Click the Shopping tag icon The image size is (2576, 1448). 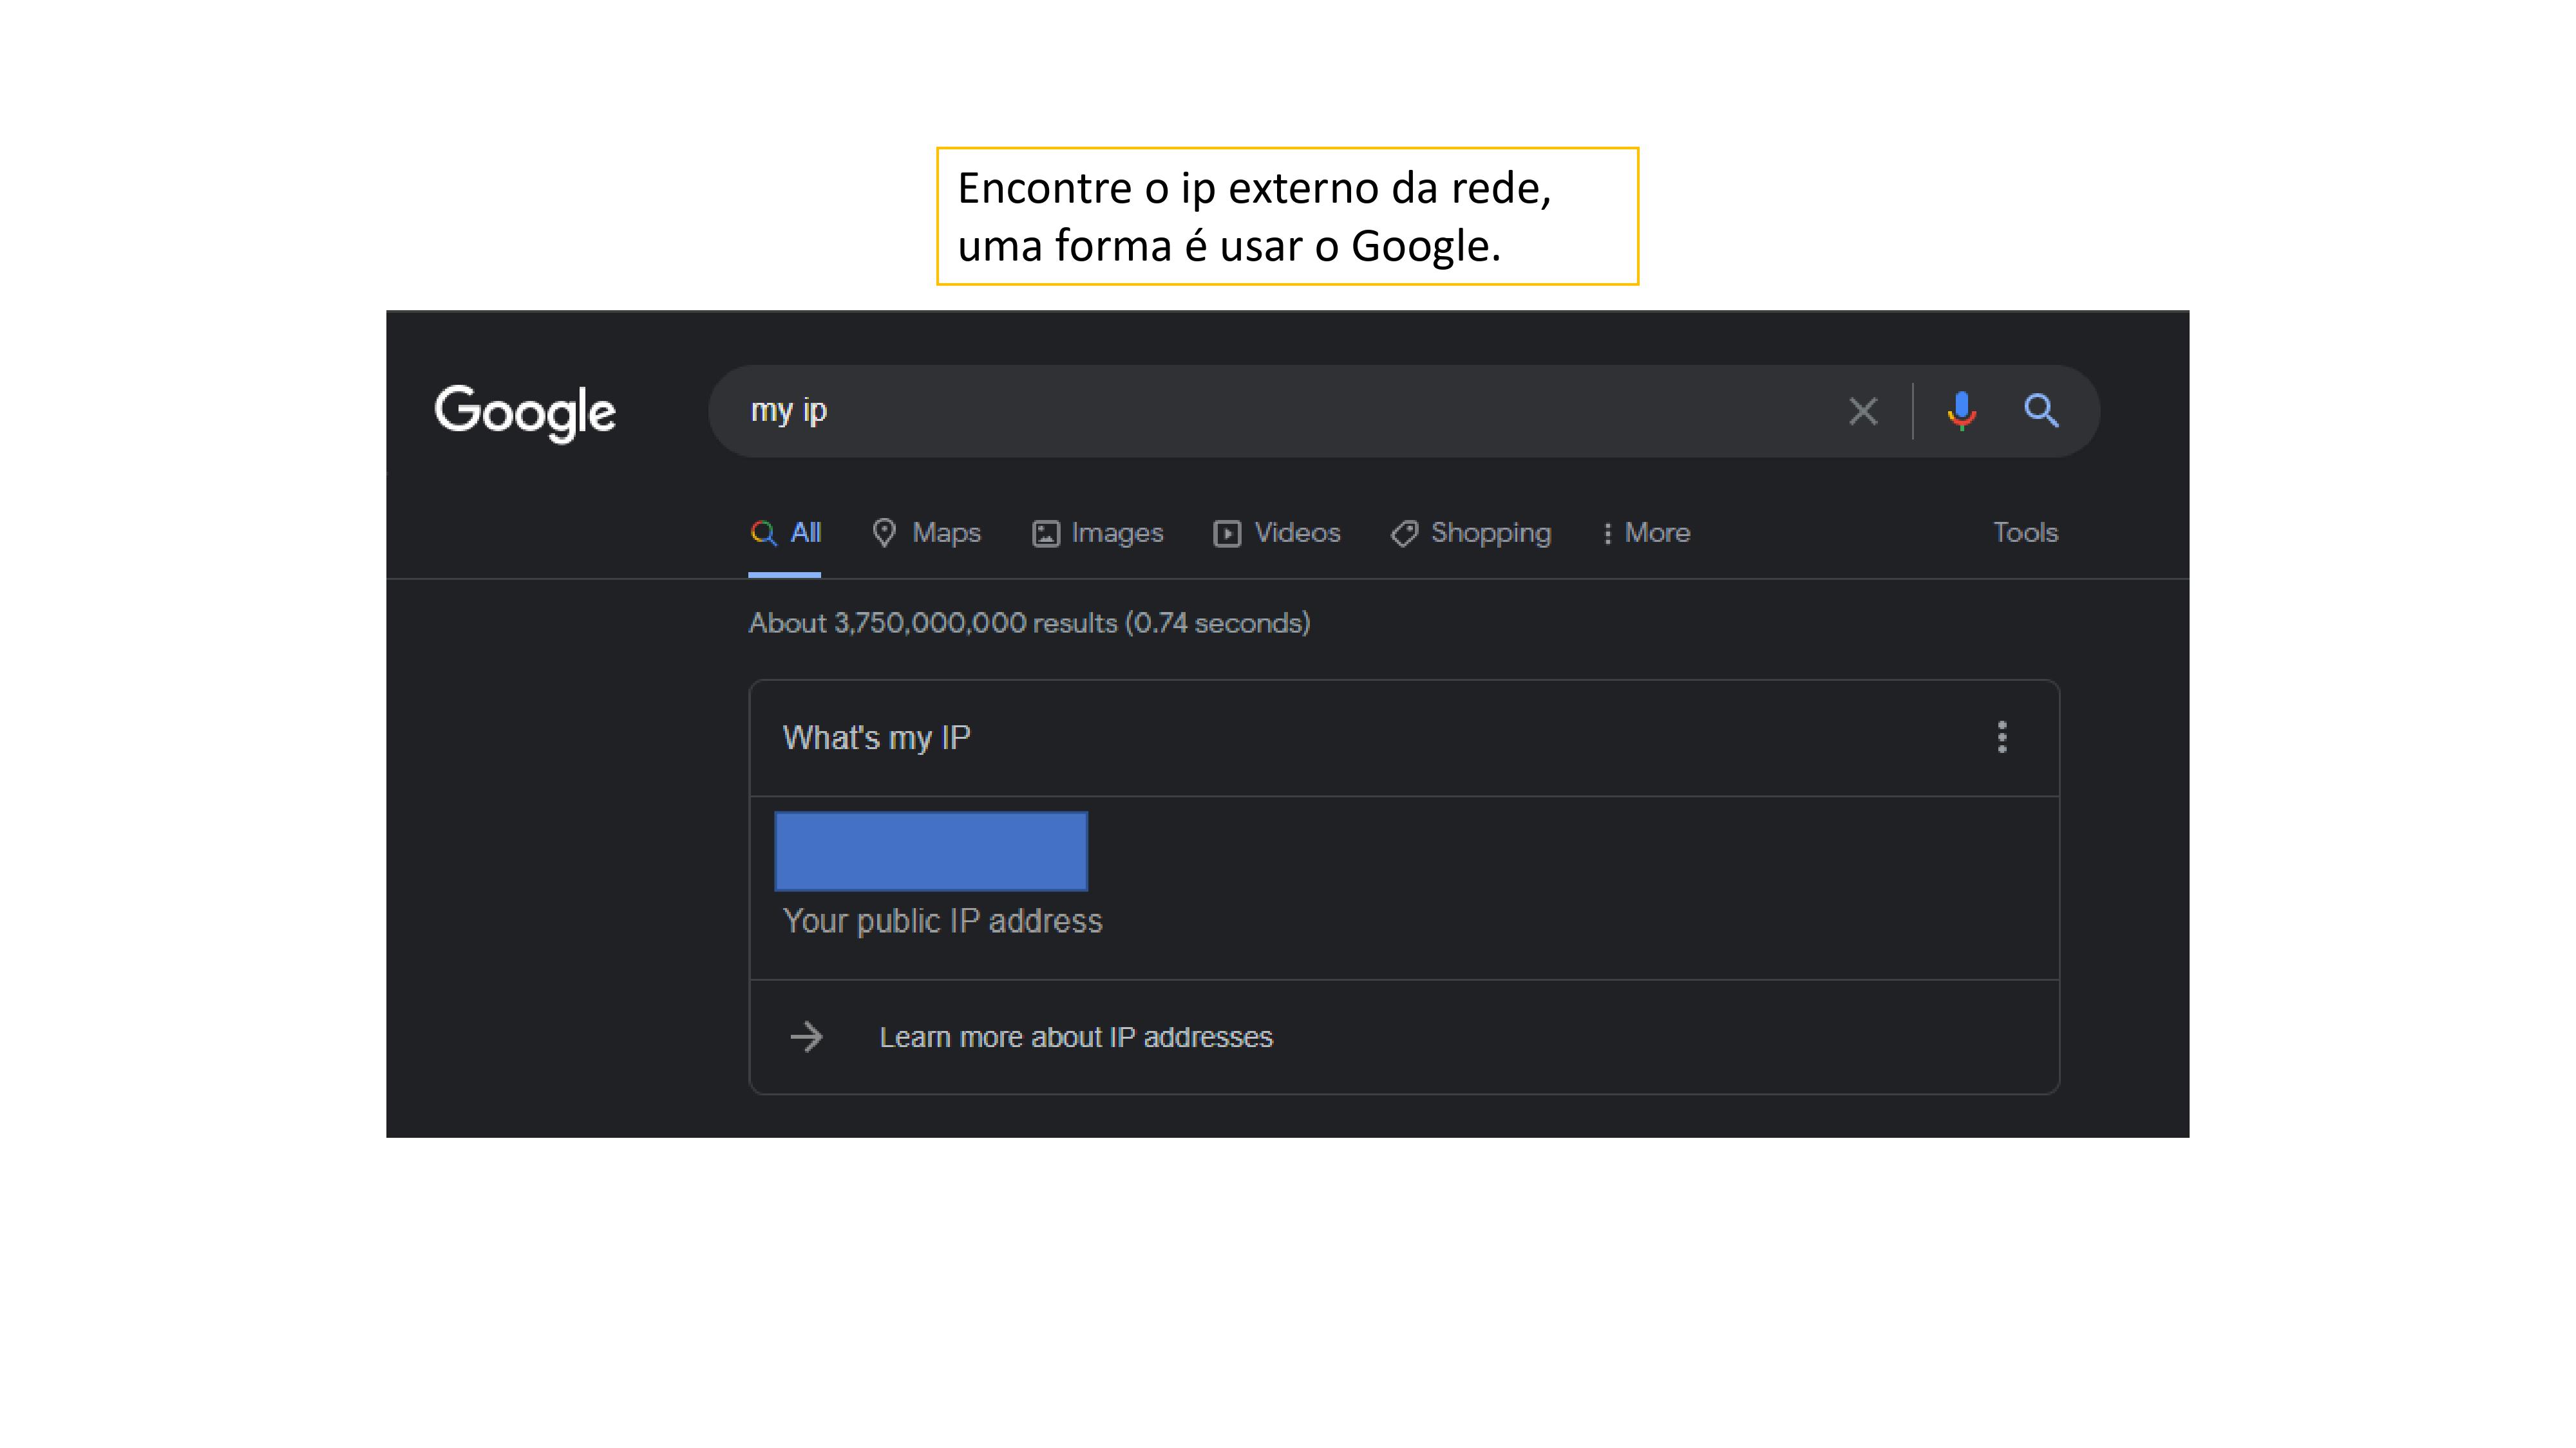coord(1404,534)
